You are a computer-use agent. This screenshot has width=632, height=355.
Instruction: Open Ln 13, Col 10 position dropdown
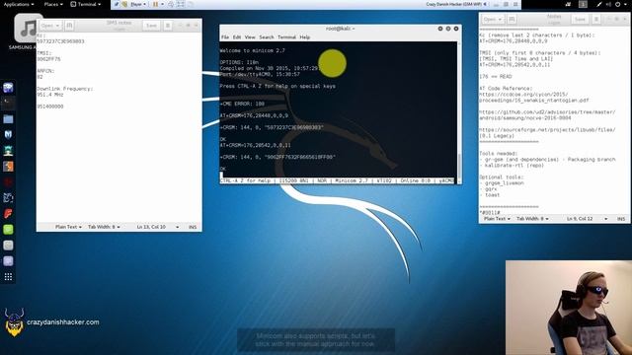click(158, 227)
